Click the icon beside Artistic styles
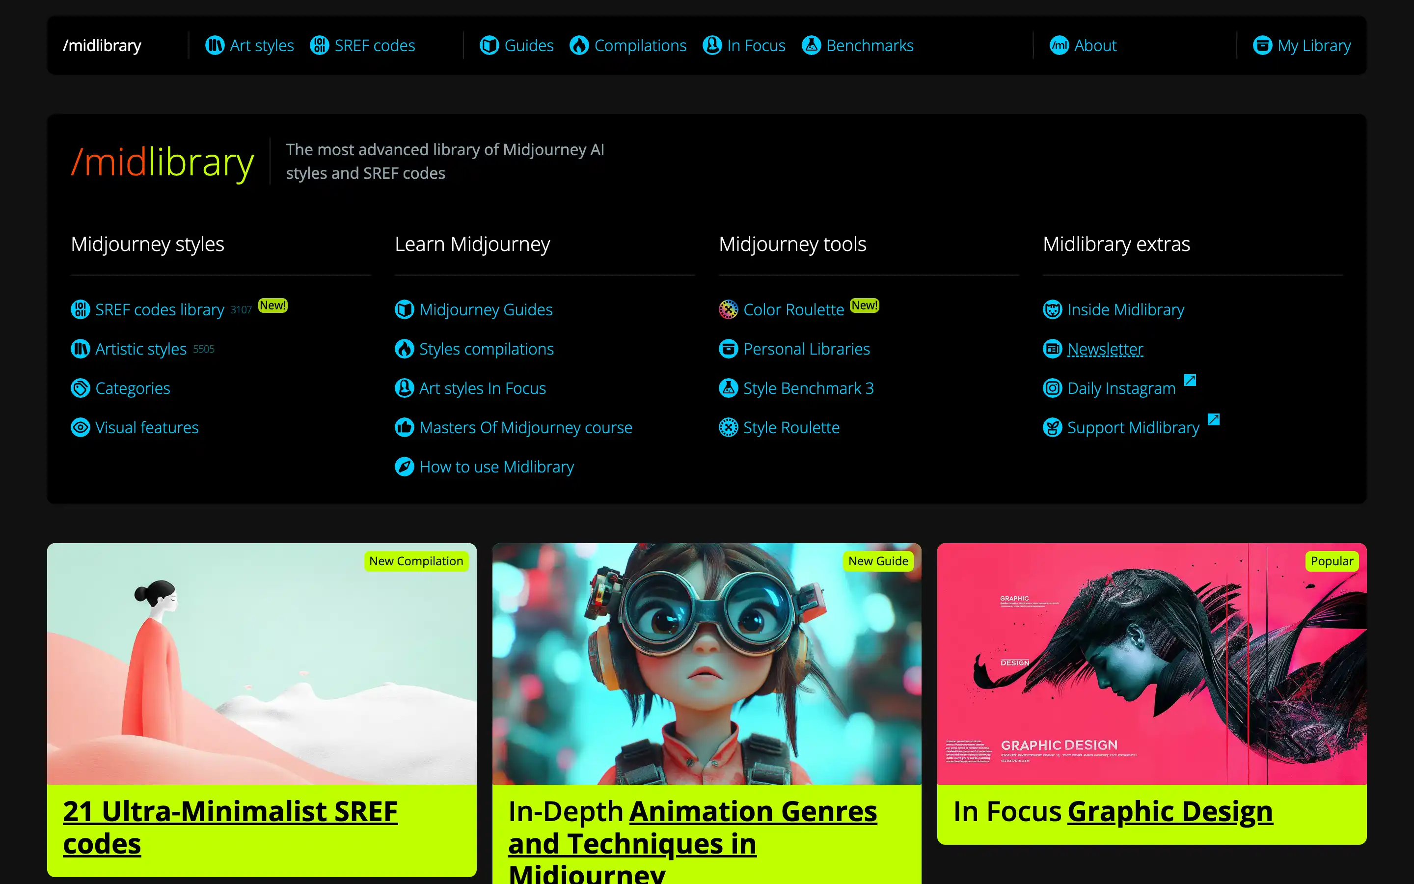 click(80, 349)
